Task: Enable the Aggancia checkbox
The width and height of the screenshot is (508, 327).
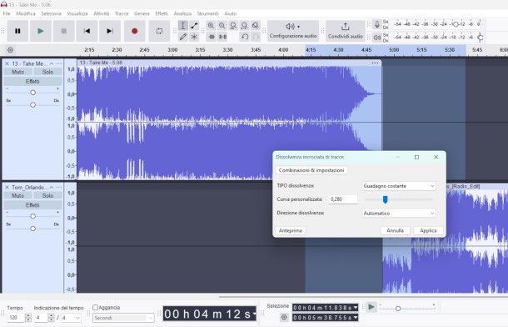Action: [x=95, y=307]
